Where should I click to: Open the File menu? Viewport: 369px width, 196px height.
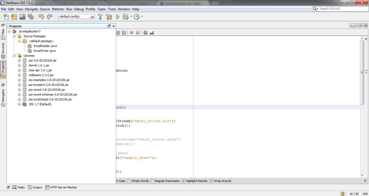coord(3,9)
